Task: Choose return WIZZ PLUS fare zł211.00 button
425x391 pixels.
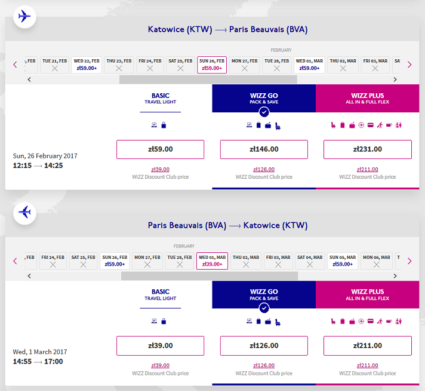Action: (x=368, y=346)
